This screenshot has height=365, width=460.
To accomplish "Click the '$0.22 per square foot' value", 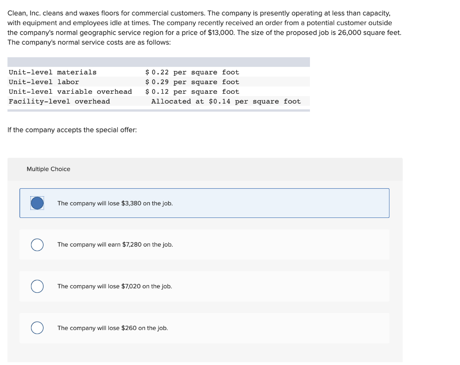I will [x=192, y=72].
